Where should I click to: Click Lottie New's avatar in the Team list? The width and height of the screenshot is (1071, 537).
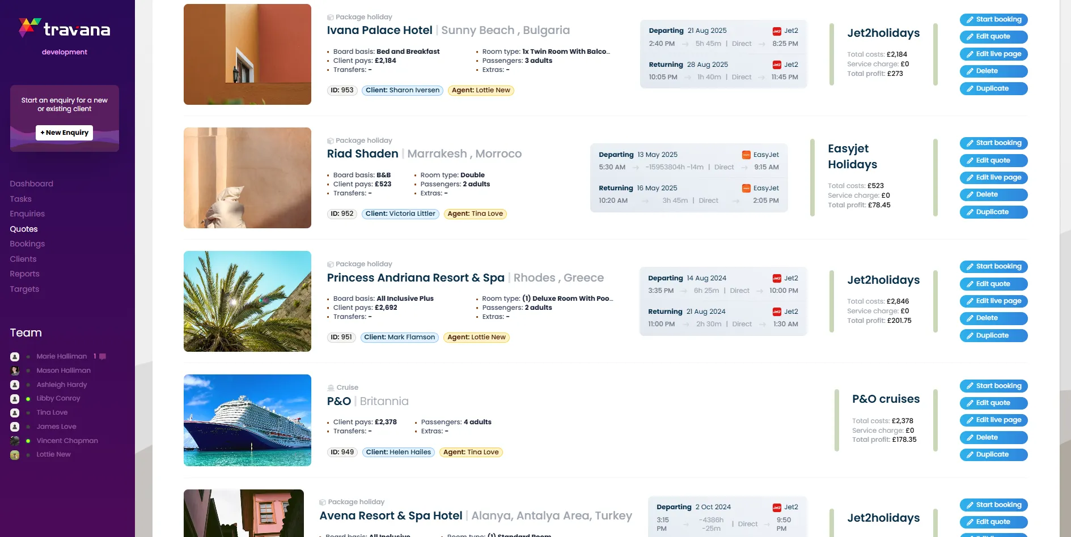(14, 454)
